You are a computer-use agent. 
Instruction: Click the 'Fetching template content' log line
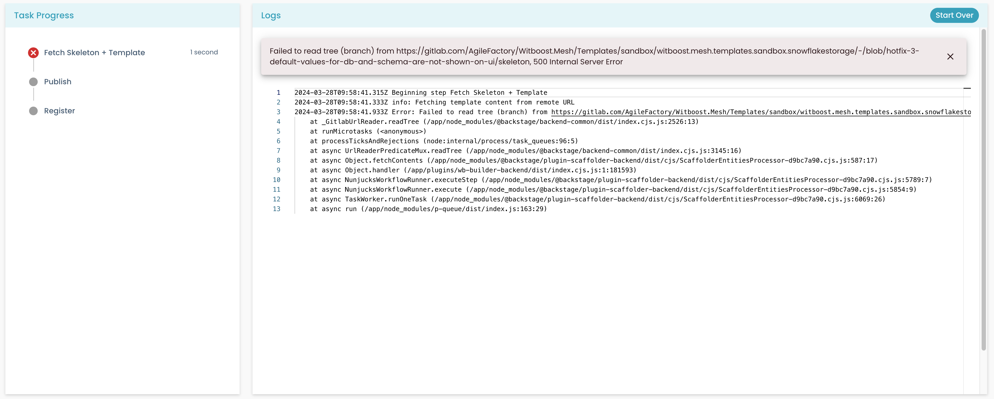click(x=434, y=102)
